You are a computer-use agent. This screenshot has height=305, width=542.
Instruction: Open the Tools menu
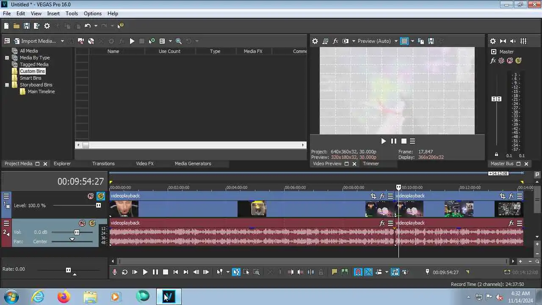click(72, 14)
